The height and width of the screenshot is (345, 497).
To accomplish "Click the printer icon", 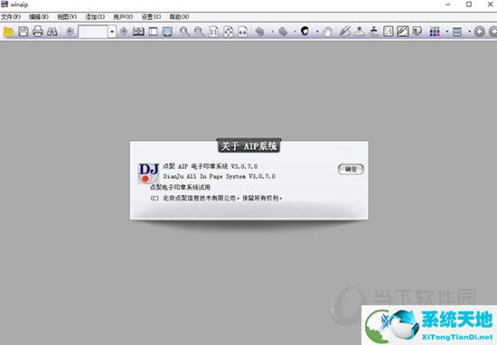I will point(38,32).
